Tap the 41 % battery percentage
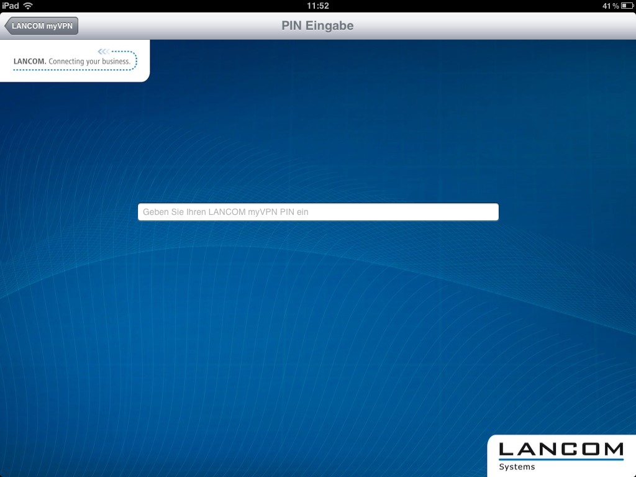 610,6
